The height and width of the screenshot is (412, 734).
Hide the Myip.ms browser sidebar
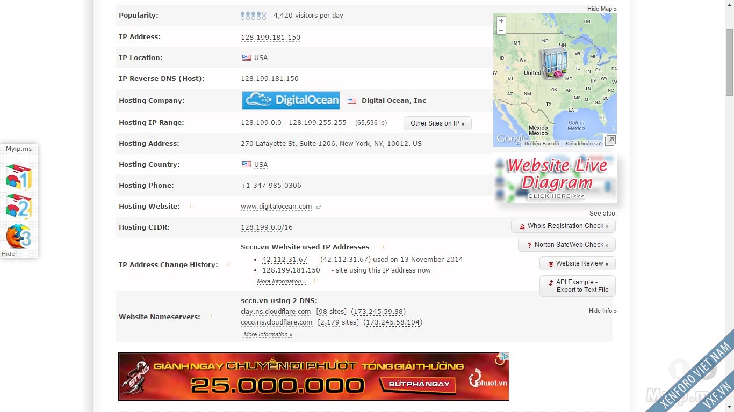click(x=8, y=254)
